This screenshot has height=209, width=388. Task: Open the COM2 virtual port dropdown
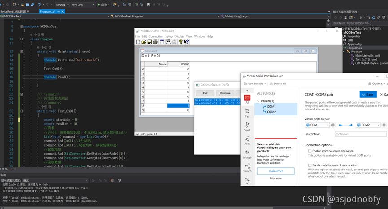pos(368,125)
